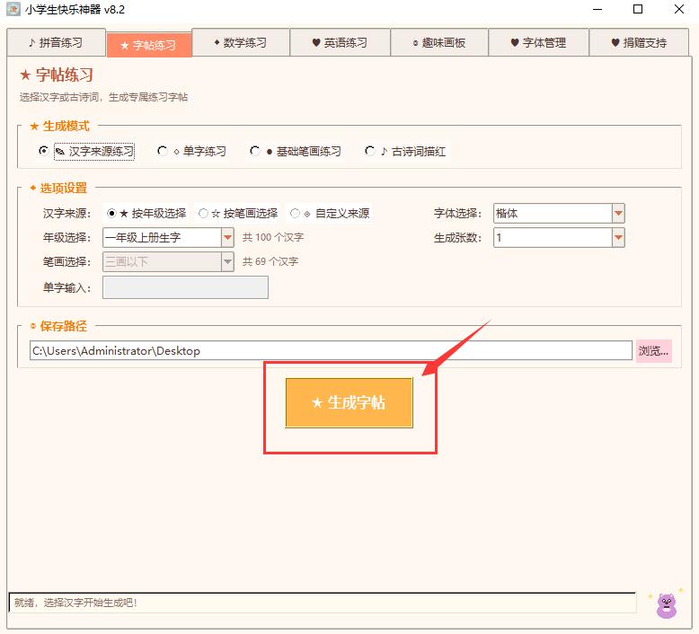Click the 共 69 个汉字 count text
Screen dimensions: 699x634
270,261
